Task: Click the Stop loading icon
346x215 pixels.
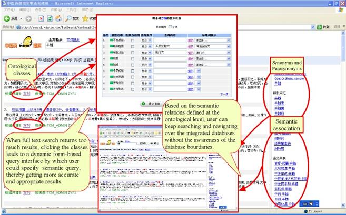Action: [x=41, y=17]
